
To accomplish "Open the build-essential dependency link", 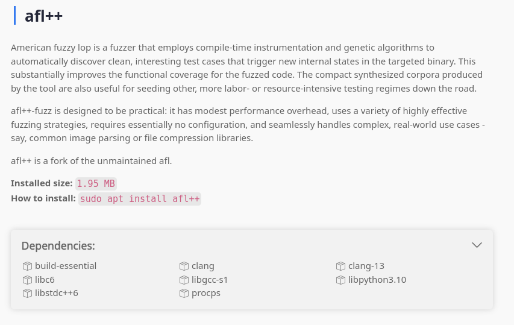I will click(x=66, y=266).
